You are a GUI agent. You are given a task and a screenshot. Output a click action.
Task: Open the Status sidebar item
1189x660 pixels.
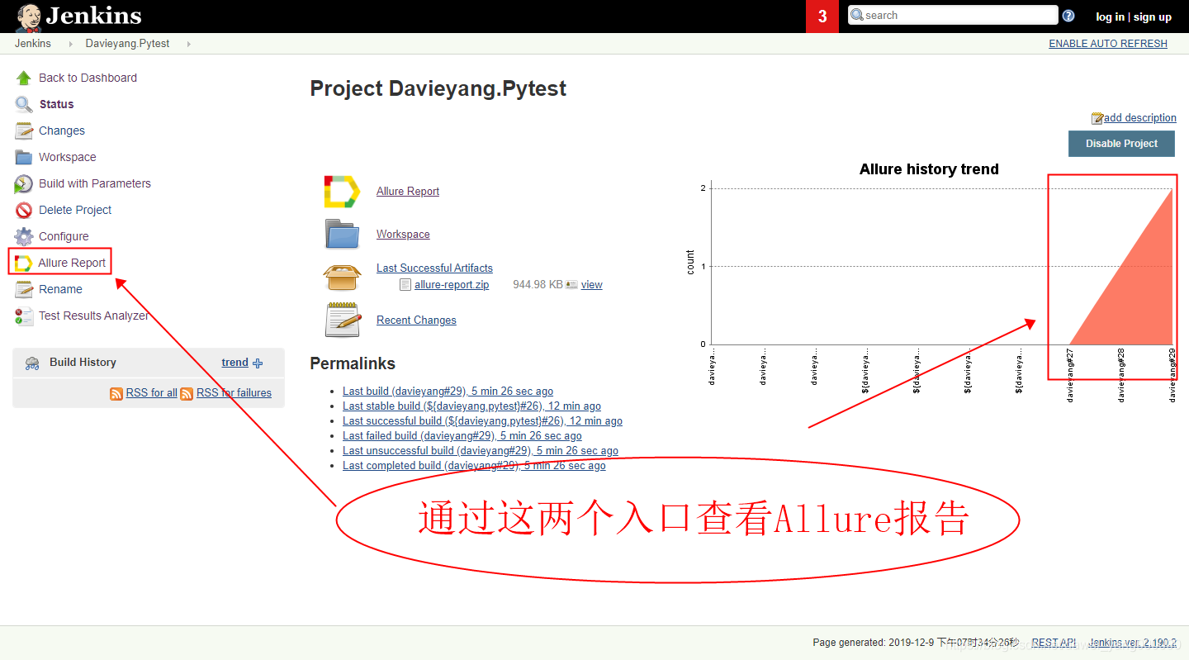[x=57, y=104]
